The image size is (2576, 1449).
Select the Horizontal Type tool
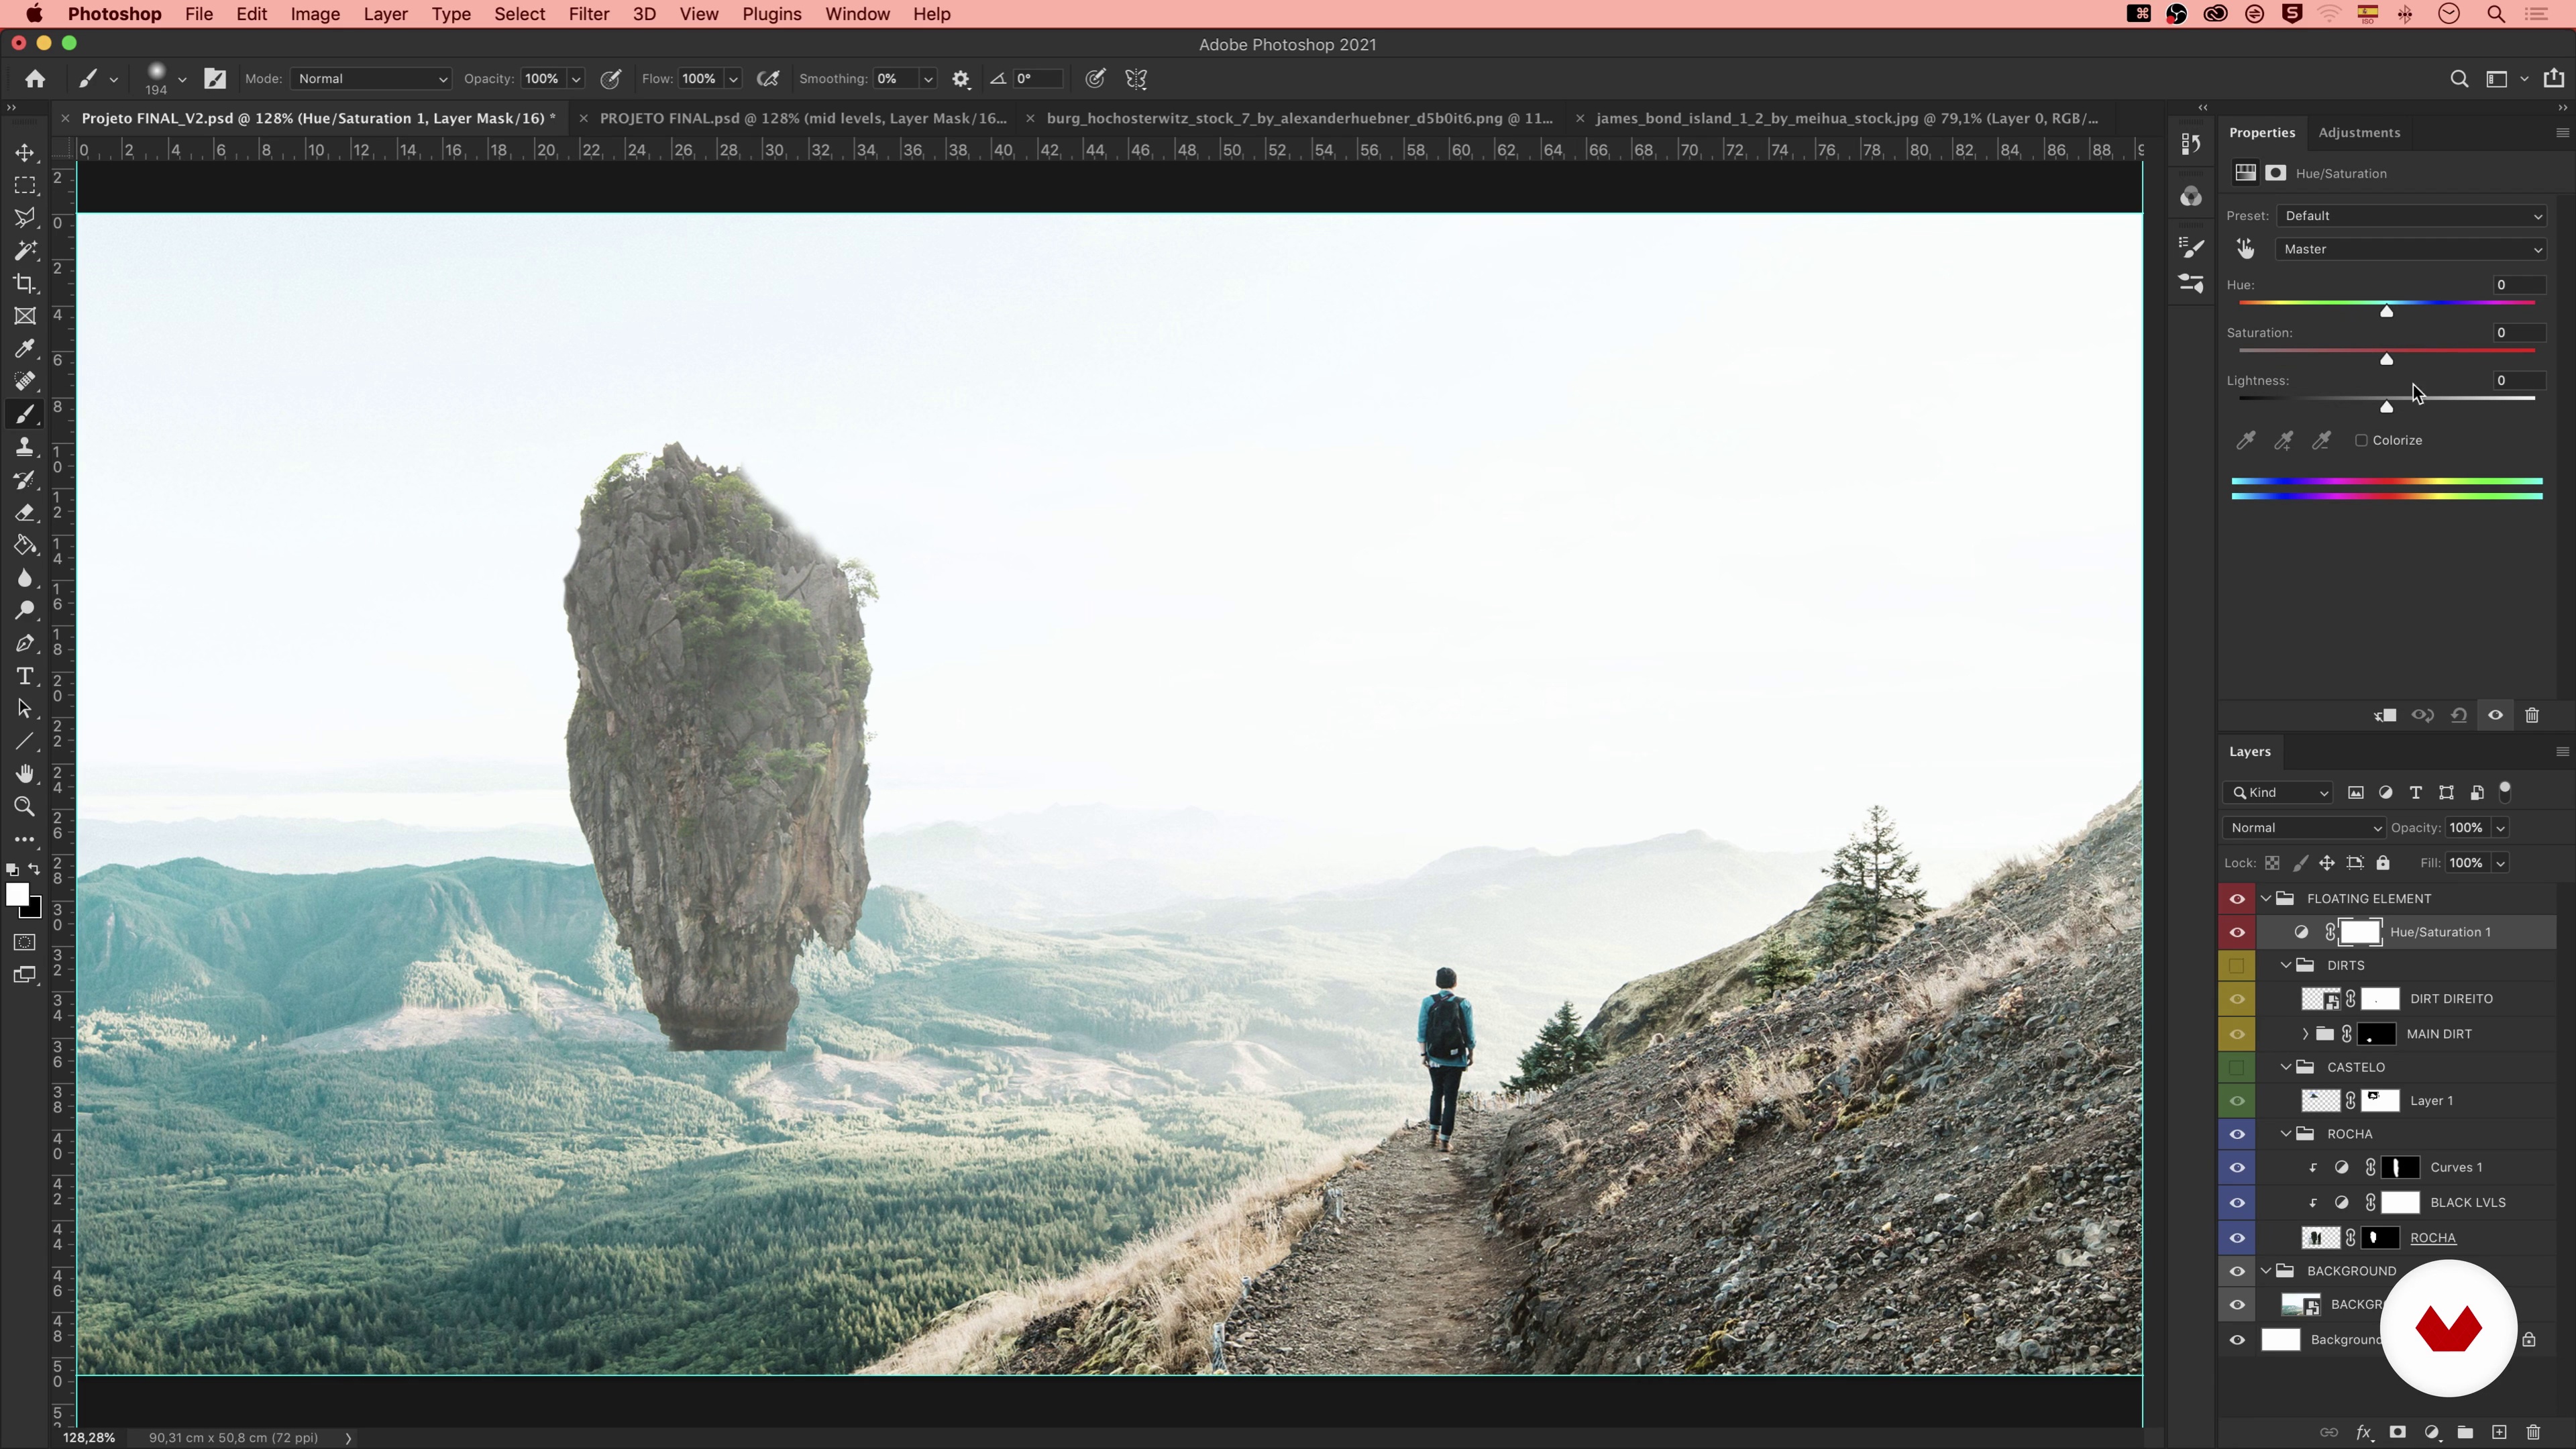[x=25, y=677]
